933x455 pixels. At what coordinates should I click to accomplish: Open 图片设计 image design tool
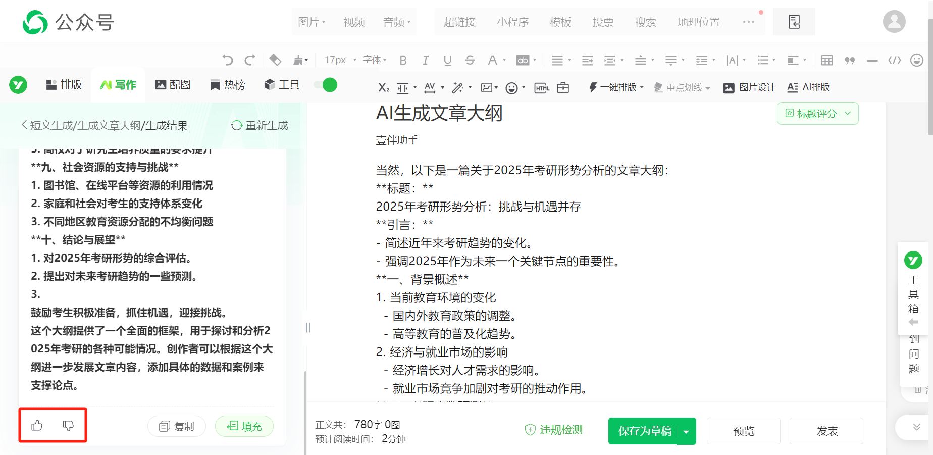[x=749, y=87]
